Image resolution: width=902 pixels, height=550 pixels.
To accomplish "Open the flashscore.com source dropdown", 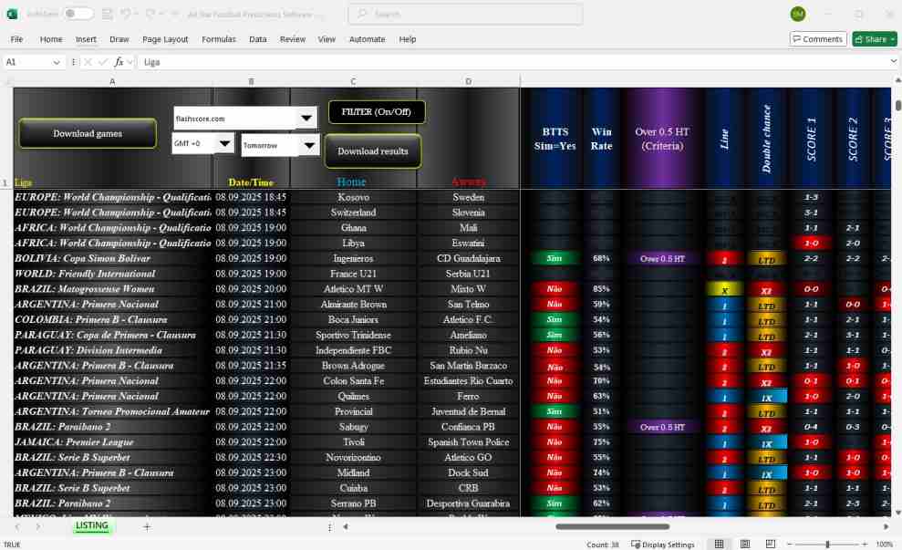I will point(306,118).
